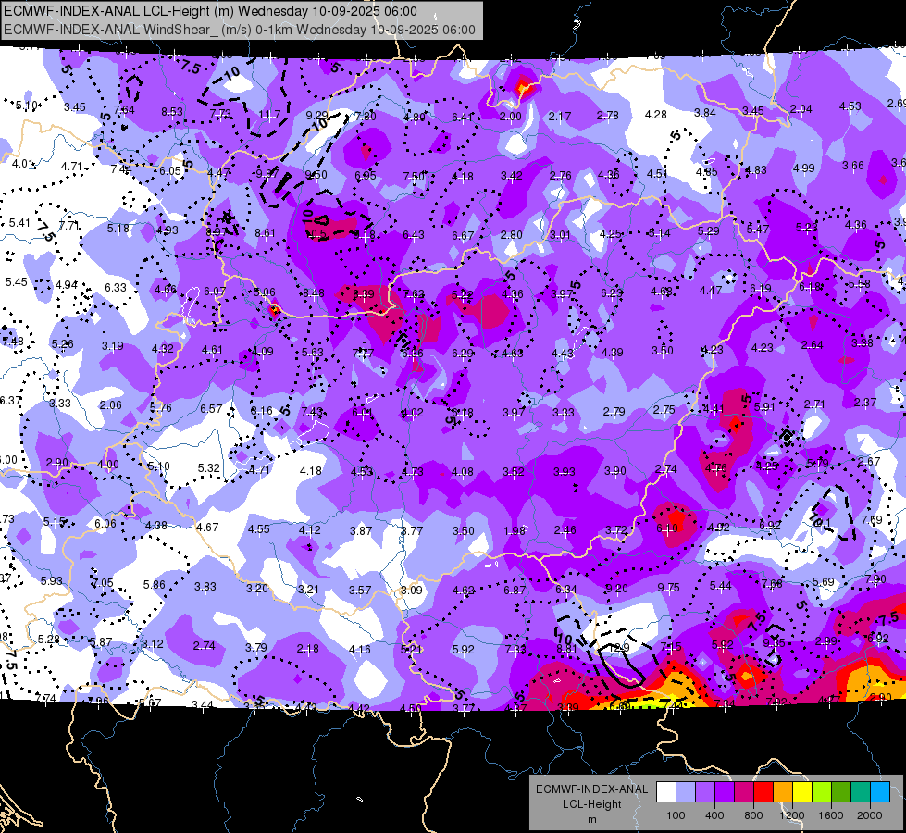Screen dimensions: 906x833
Task: Click the LCL-Height label in the legend
Action: (x=591, y=804)
